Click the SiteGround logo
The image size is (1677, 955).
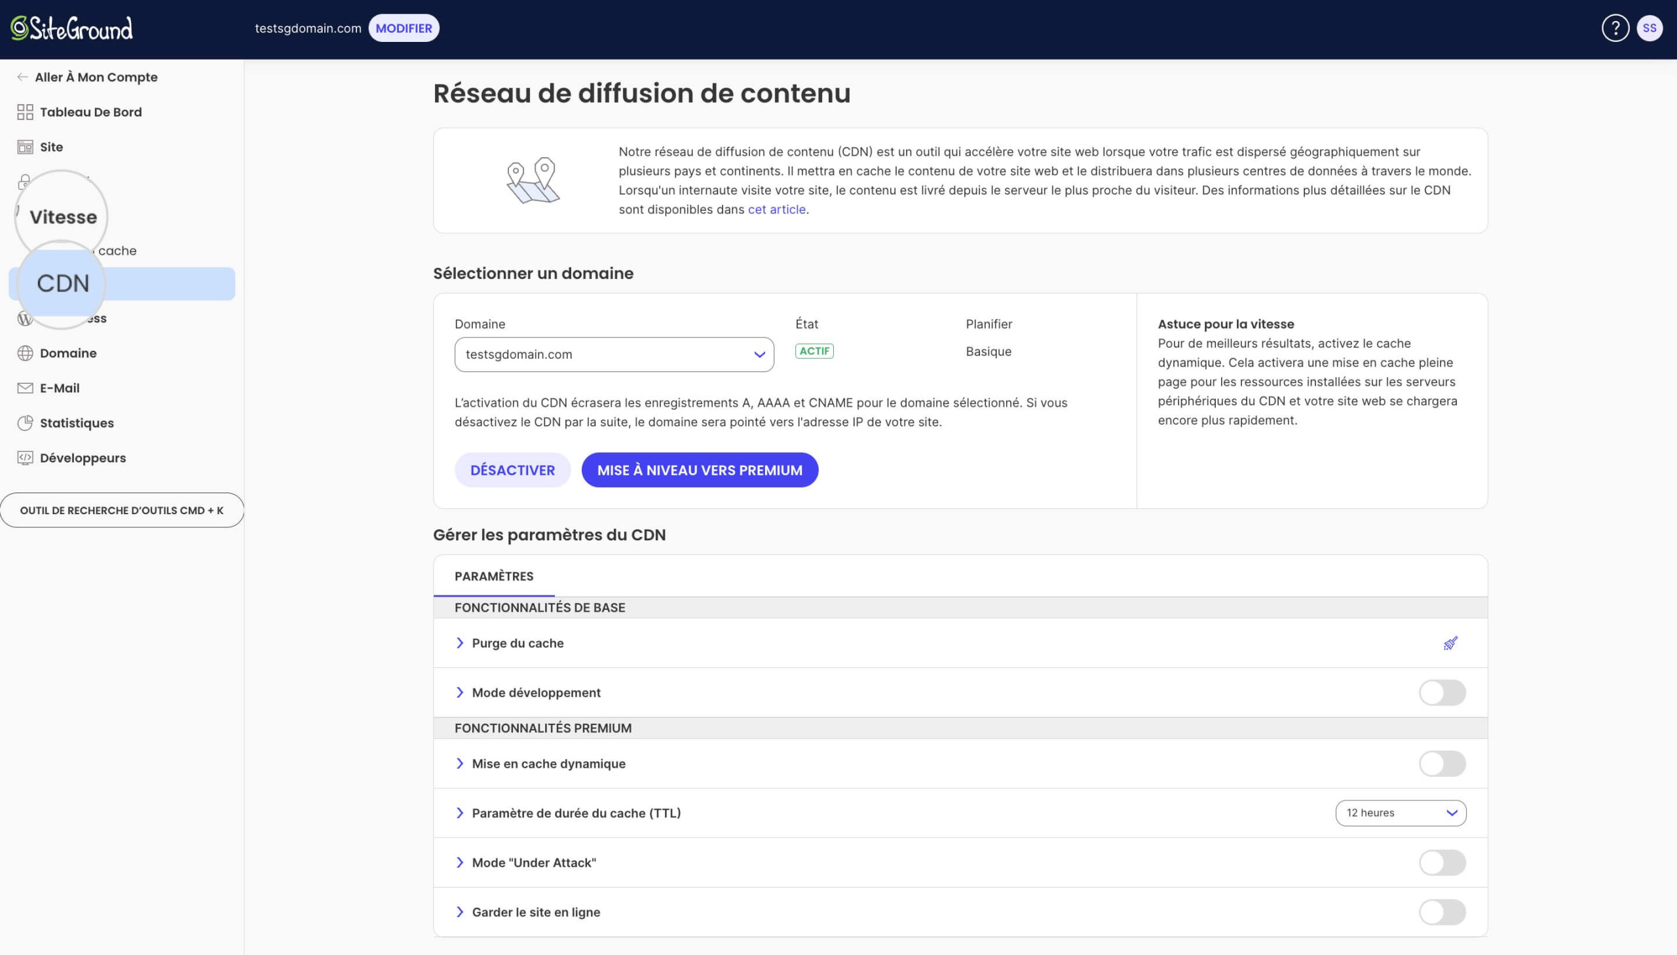(x=71, y=28)
